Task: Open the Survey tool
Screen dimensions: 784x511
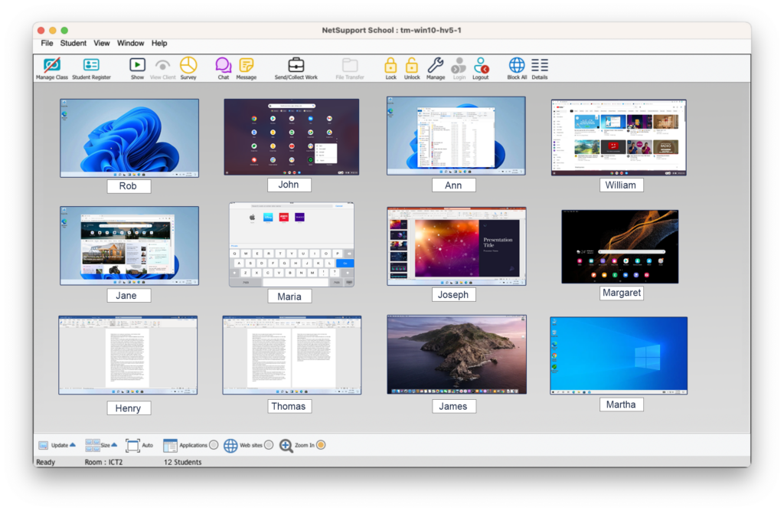Action: click(188, 66)
